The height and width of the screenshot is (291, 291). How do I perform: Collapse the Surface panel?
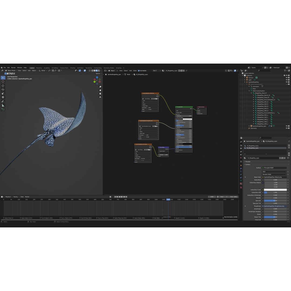[x=247, y=165]
